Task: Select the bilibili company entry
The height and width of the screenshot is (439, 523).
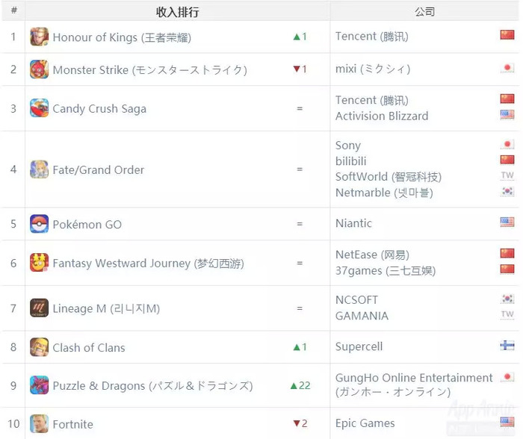Action: (x=351, y=161)
